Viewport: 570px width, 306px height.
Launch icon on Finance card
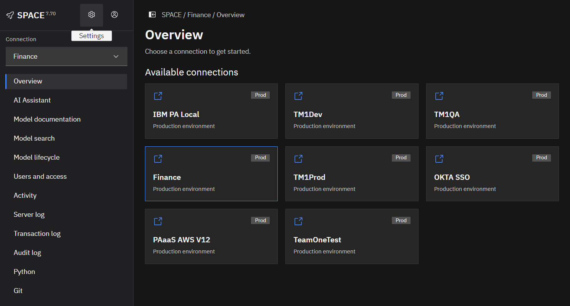158,159
